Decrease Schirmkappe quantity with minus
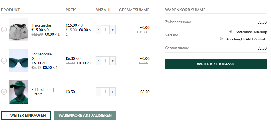 coord(98,92)
